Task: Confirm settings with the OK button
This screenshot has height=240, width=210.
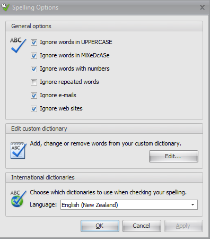Action: pyautogui.click(x=100, y=226)
